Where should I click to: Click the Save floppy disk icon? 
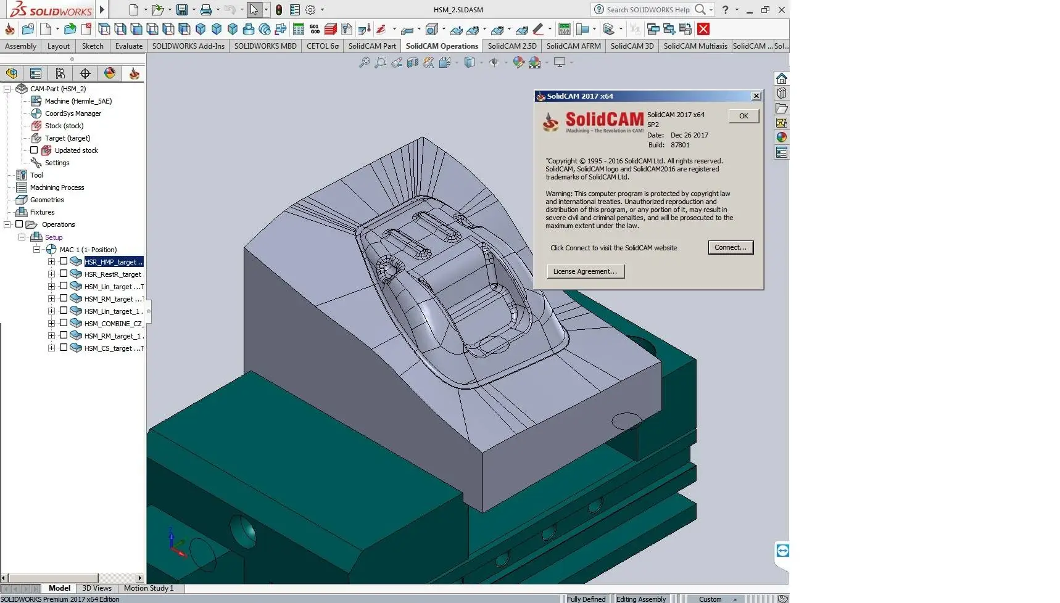coord(181,10)
